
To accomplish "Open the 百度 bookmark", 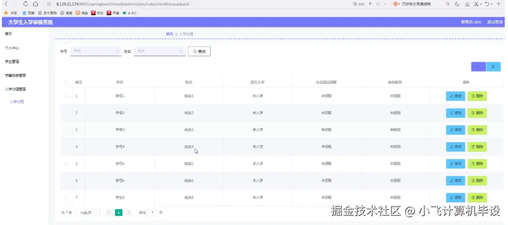I will [29, 13].
